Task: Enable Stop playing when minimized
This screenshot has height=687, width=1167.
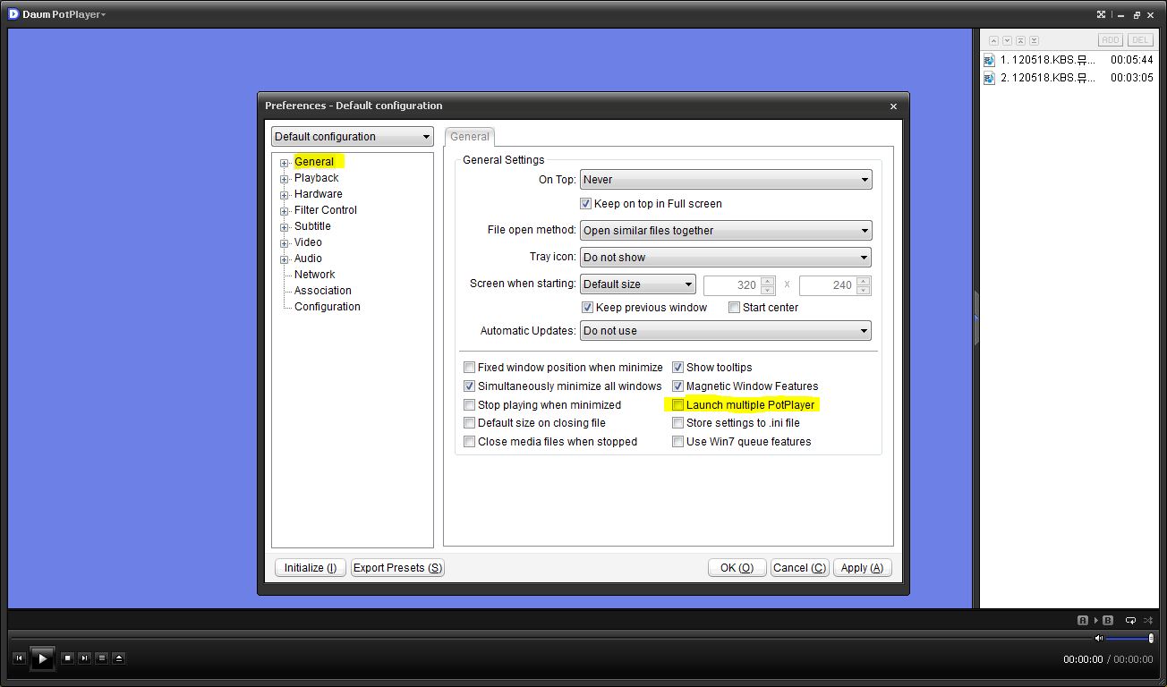Action: (x=469, y=405)
